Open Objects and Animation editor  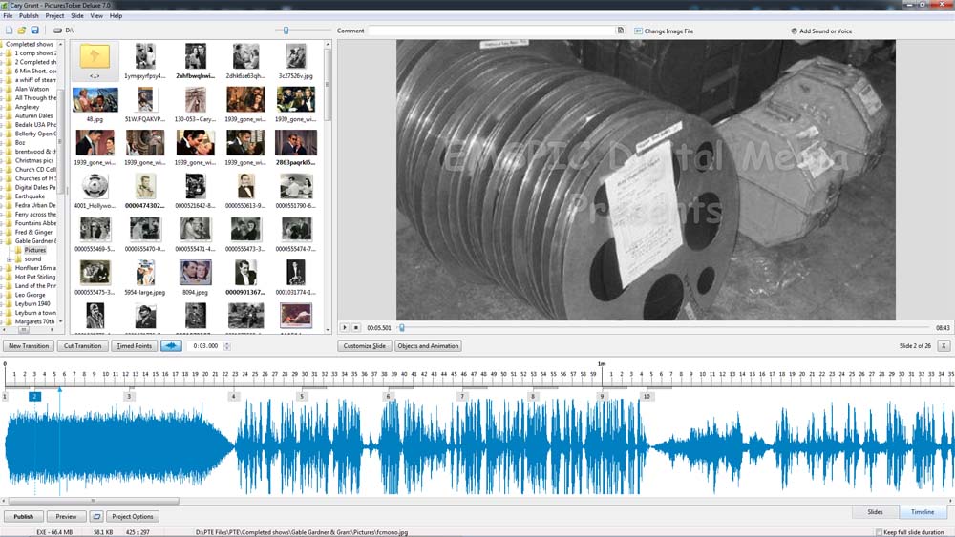pos(428,346)
